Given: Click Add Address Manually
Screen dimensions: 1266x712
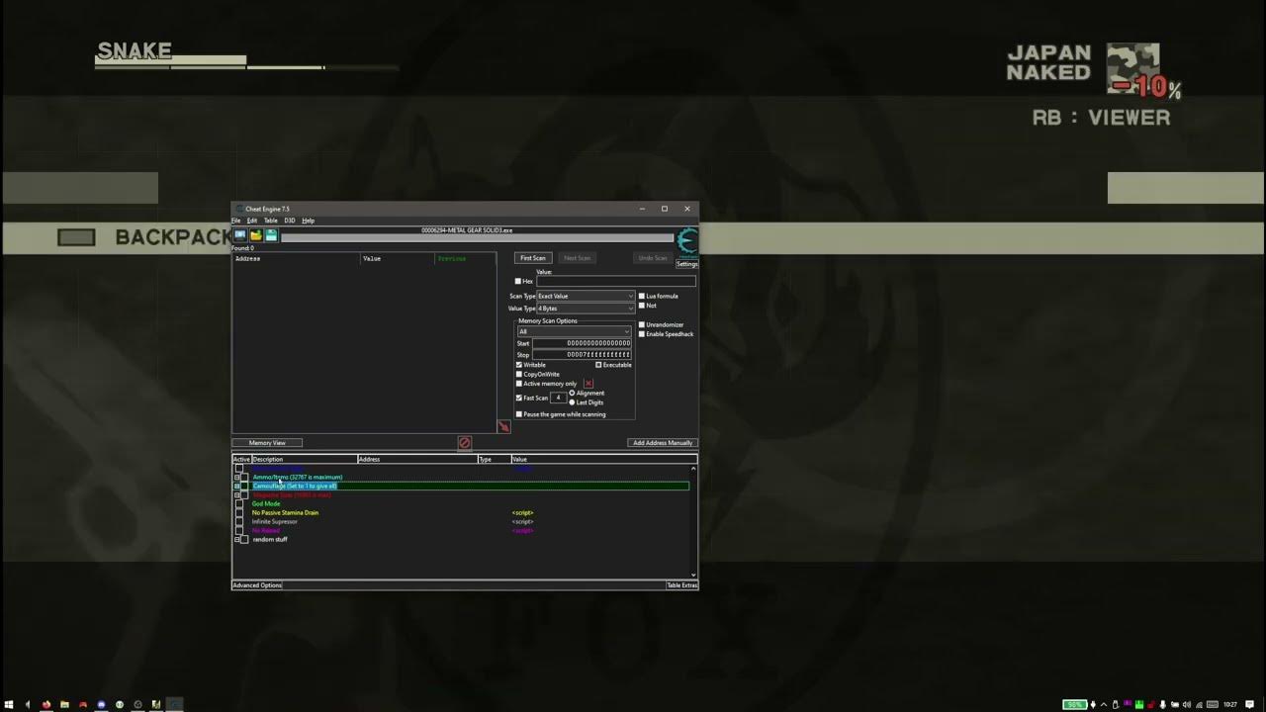Looking at the screenshot, I should [x=663, y=443].
